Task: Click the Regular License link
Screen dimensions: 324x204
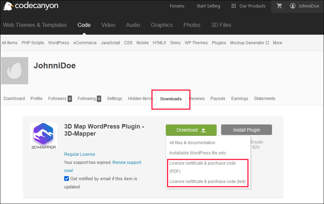Action: click(x=79, y=154)
